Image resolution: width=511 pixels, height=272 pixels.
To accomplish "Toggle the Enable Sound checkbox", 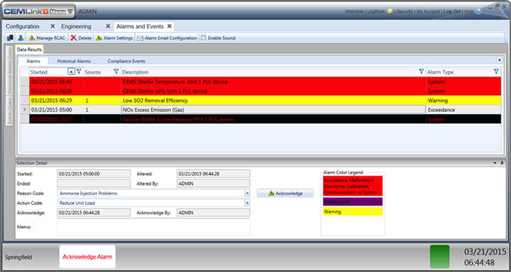I will tap(204, 38).
